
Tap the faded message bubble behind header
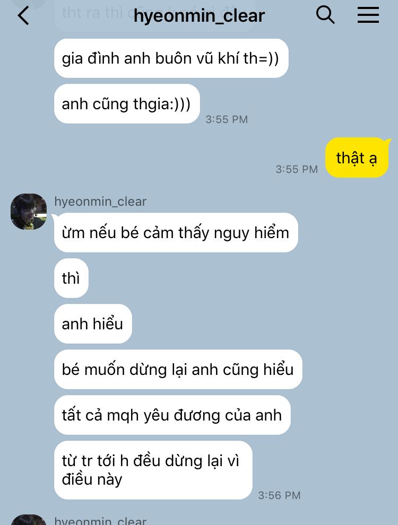pyautogui.click(x=155, y=16)
